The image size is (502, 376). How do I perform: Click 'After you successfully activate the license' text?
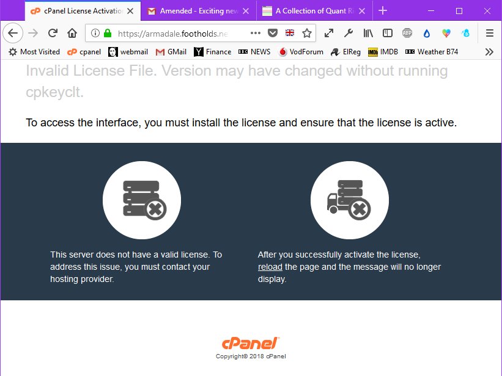pos(350,267)
